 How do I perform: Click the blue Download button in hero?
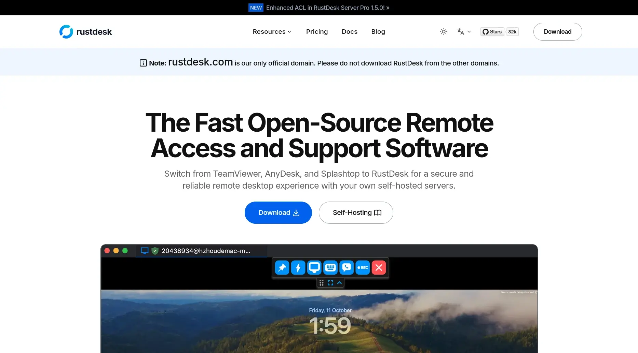coord(278,212)
